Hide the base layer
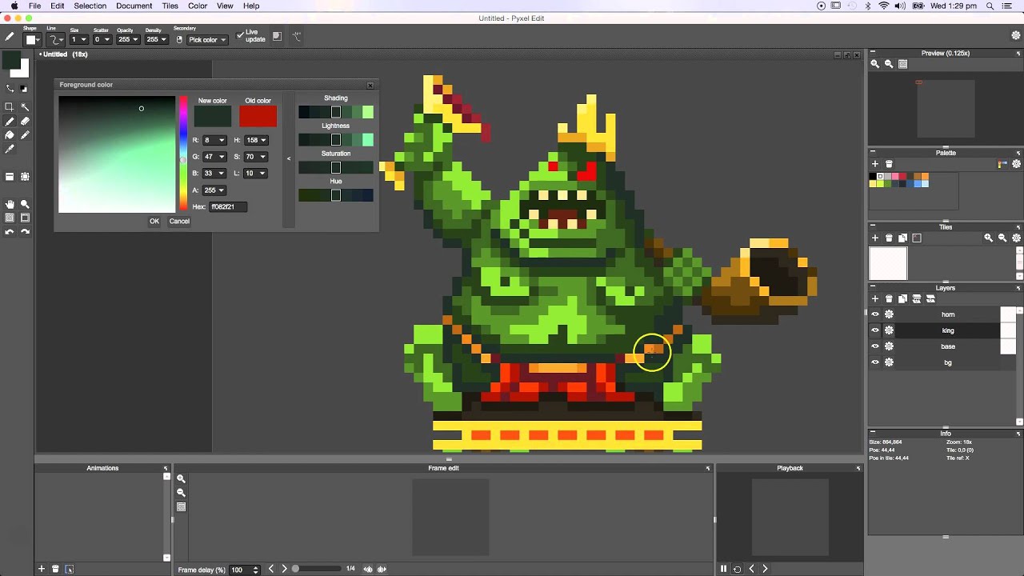1024x576 pixels. 875,346
